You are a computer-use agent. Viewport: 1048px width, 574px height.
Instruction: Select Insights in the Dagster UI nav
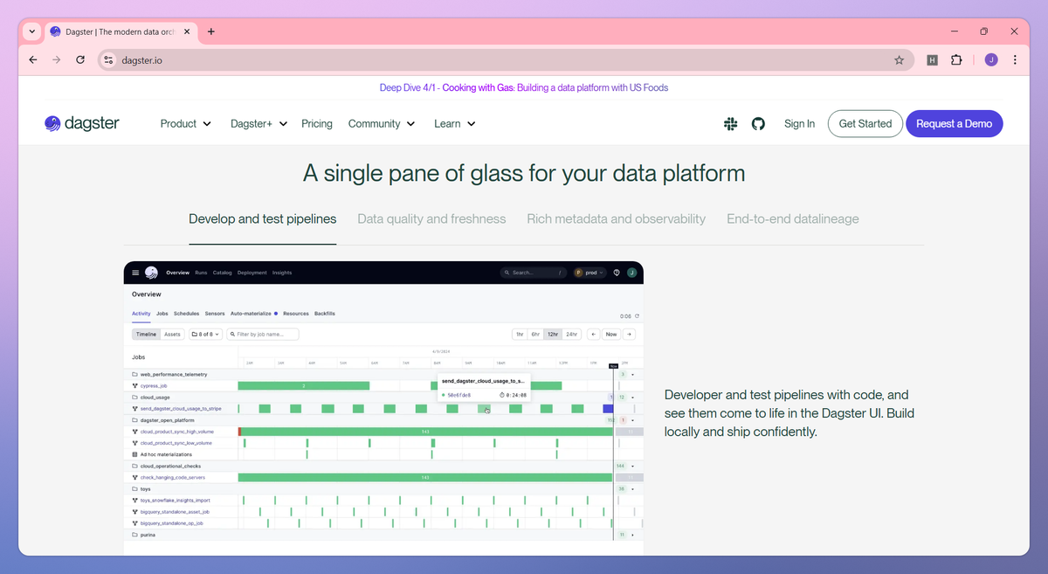282,273
